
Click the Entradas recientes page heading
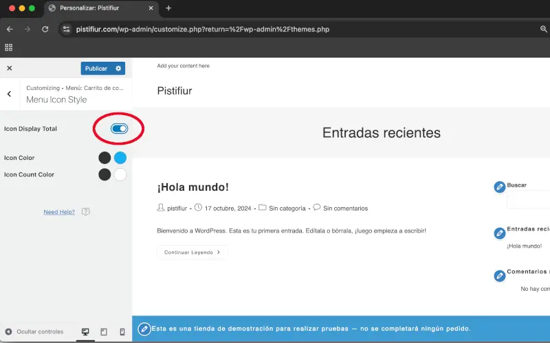pyautogui.click(x=382, y=132)
